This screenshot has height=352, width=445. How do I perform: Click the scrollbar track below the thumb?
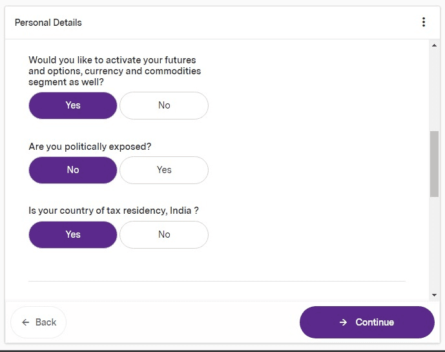click(x=434, y=245)
